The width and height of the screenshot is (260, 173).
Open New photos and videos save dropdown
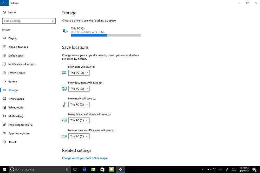(79, 120)
